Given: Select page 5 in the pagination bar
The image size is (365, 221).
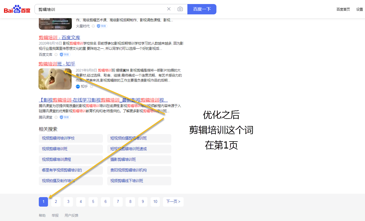Looking at the screenshot, I should pos(93,202).
